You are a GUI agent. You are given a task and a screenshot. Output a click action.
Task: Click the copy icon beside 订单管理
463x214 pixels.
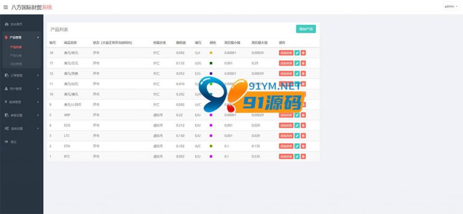6,76
